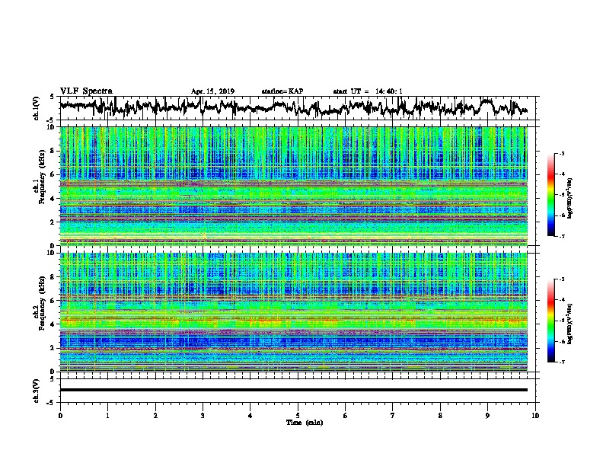Click the time axis tick label "6"

(346, 416)
